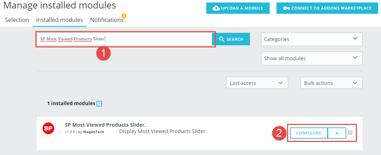
Task: Click the help question mark icon
Action: pyautogui.click(x=99, y=104)
